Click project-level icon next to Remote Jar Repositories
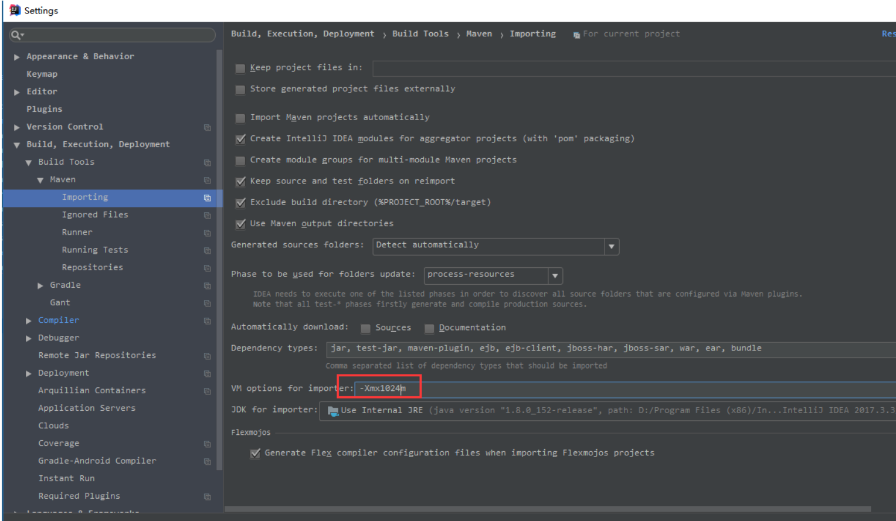Image resolution: width=896 pixels, height=521 pixels. pos(207,356)
